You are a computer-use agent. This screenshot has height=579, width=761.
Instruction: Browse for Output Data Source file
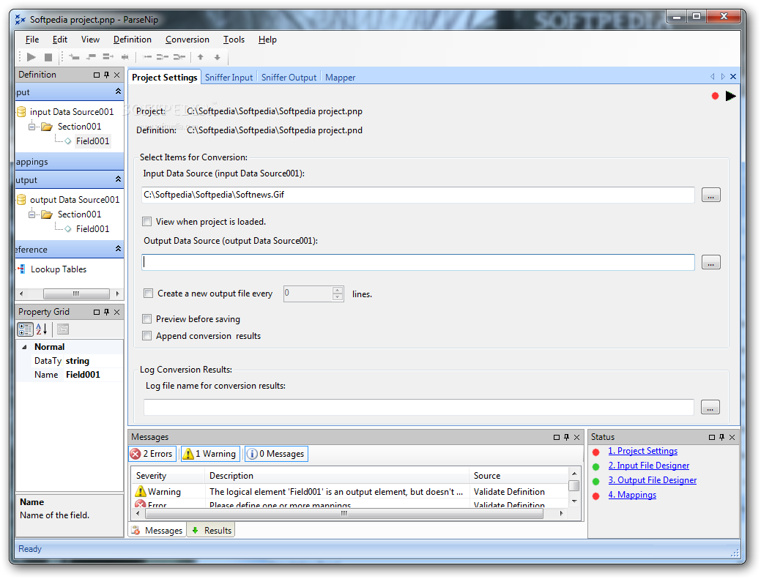point(710,262)
